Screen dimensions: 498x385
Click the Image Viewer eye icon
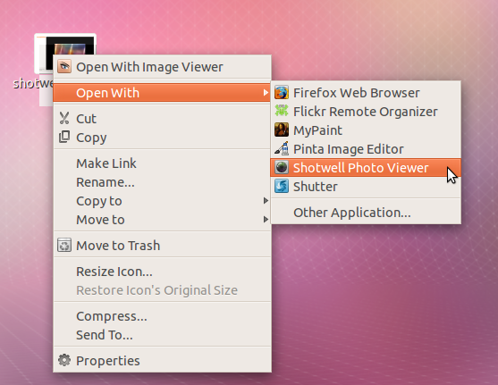coord(64,67)
